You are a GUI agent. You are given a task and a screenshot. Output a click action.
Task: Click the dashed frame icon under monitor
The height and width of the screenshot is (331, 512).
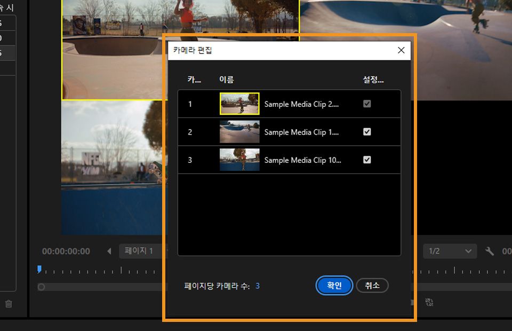coord(429,302)
